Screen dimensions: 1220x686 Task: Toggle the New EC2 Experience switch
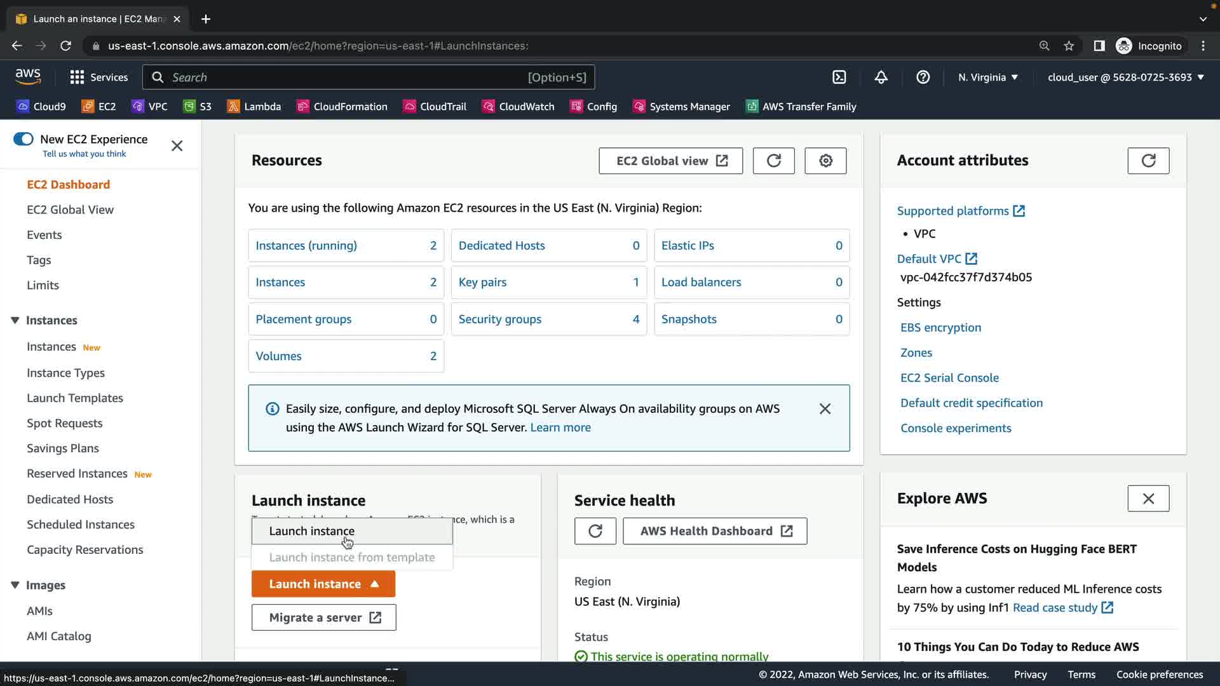click(24, 139)
